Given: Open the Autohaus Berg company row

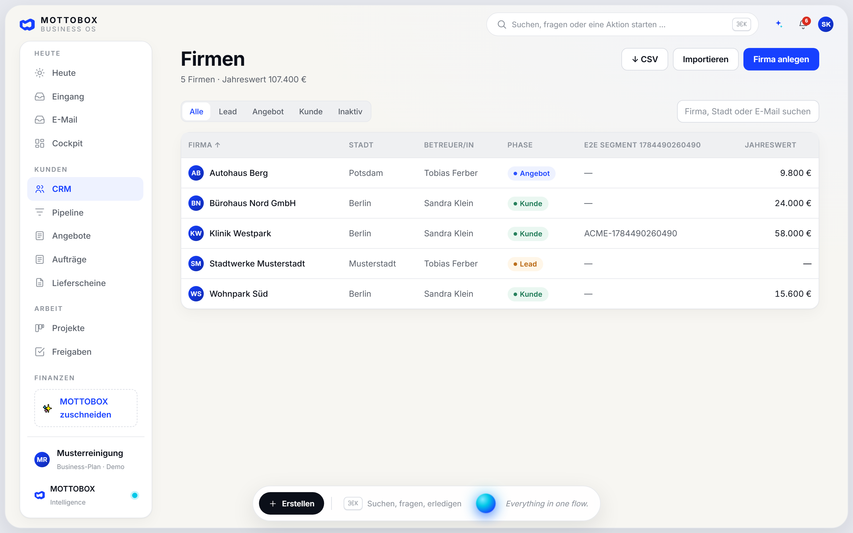Looking at the screenshot, I should coord(500,173).
